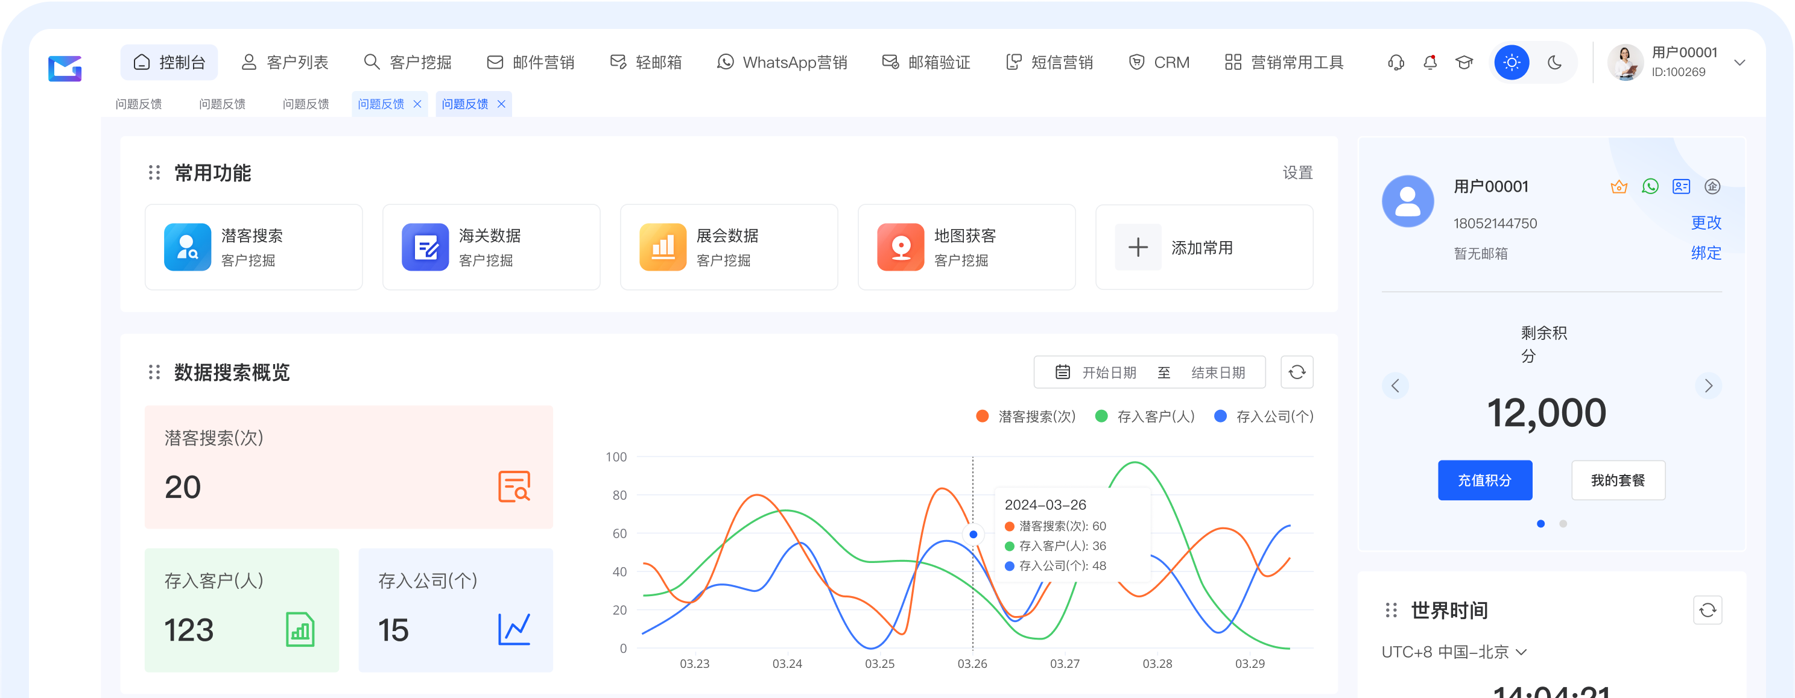Refresh the data search overview
The width and height of the screenshot is (1795, 698).
click(1297, 372)
